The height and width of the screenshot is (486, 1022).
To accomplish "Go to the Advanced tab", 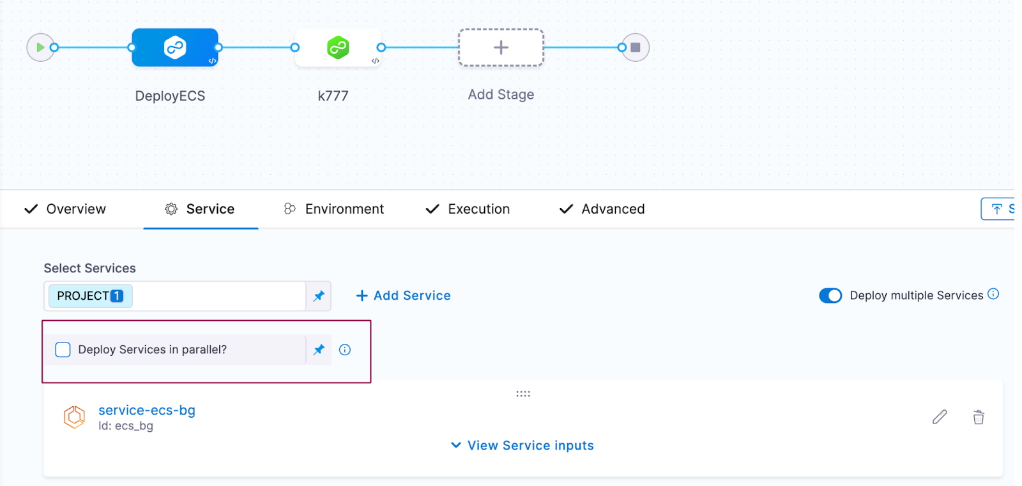I will pos(602,209).
